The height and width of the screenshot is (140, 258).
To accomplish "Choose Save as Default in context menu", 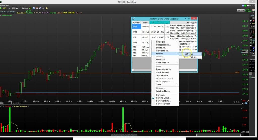I will coord(165,104).
